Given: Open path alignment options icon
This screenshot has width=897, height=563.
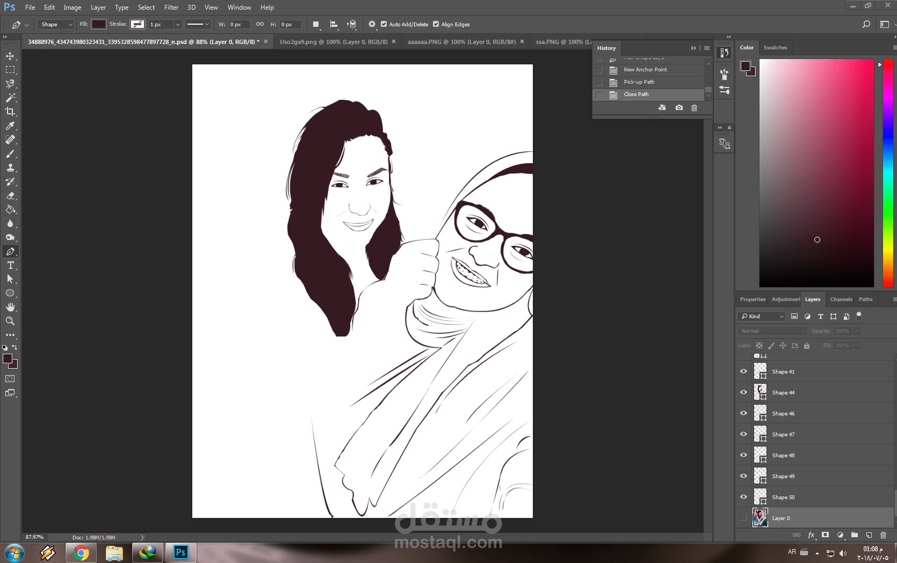Looking at the screenshot, I should tap(334, 24).
